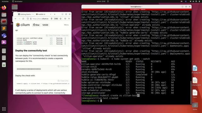The image size is (202, 113).
Task: Click the etcd-minikube pod row in terminal
Action: 128,72
